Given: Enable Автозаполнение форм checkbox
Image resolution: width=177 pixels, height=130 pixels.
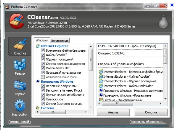Looking at the screenshot, I should (x=43, y=77).
